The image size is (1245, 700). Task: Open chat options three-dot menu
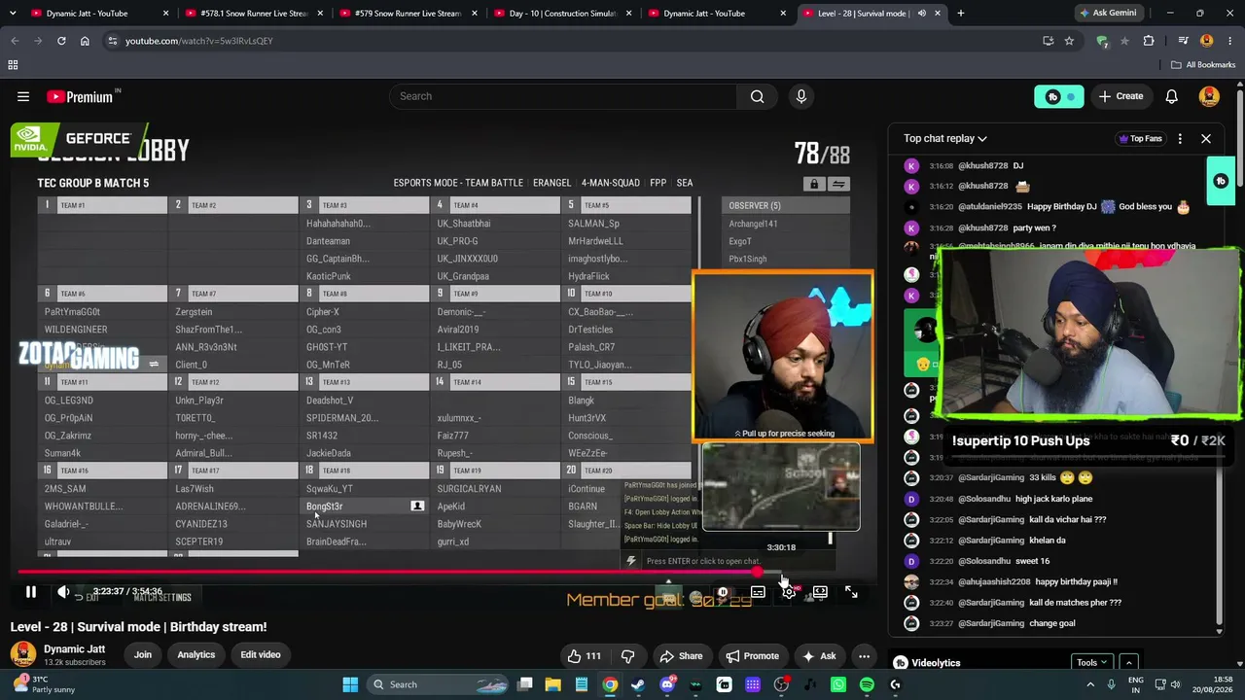1180,138
